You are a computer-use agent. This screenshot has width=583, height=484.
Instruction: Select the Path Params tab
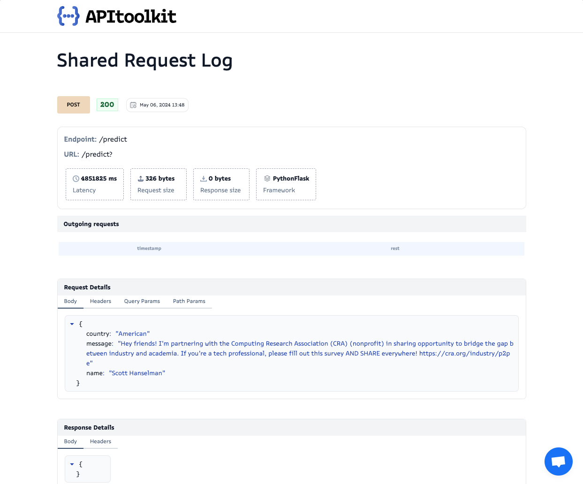coord(189,301)
